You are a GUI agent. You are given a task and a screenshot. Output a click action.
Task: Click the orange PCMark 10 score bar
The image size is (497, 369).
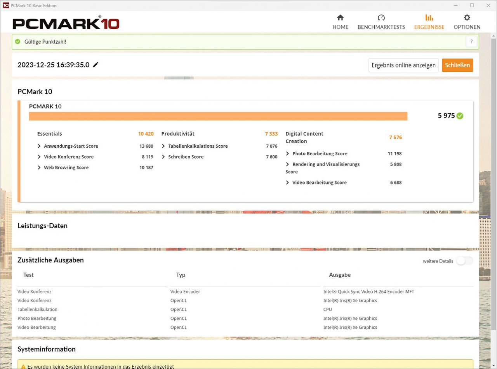pos(218,116)
